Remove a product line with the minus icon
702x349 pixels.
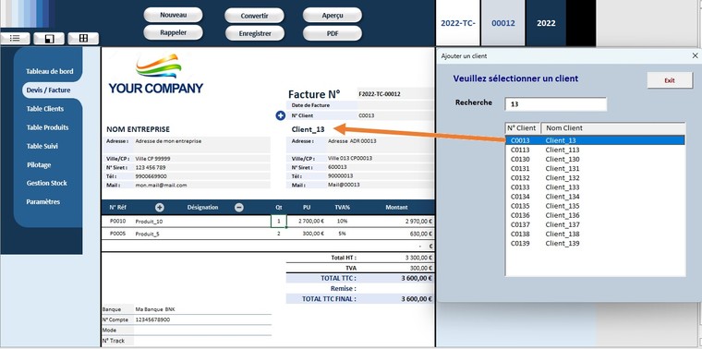239,208
